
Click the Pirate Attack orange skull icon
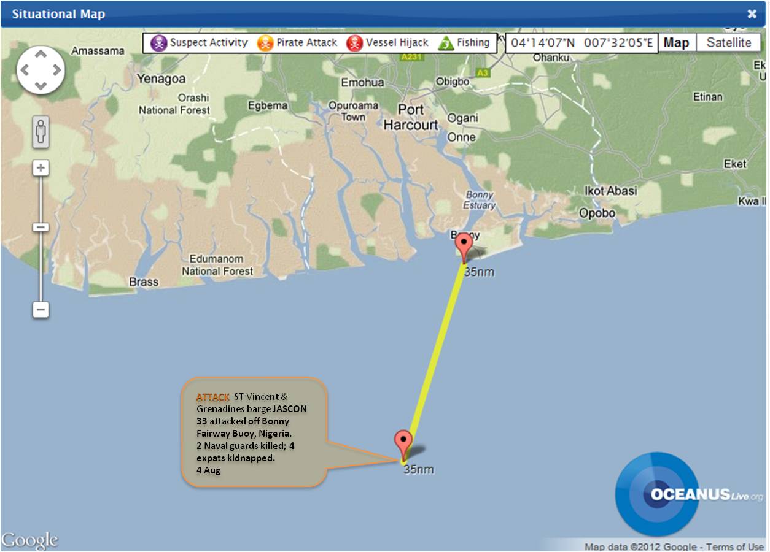point(265,43)
